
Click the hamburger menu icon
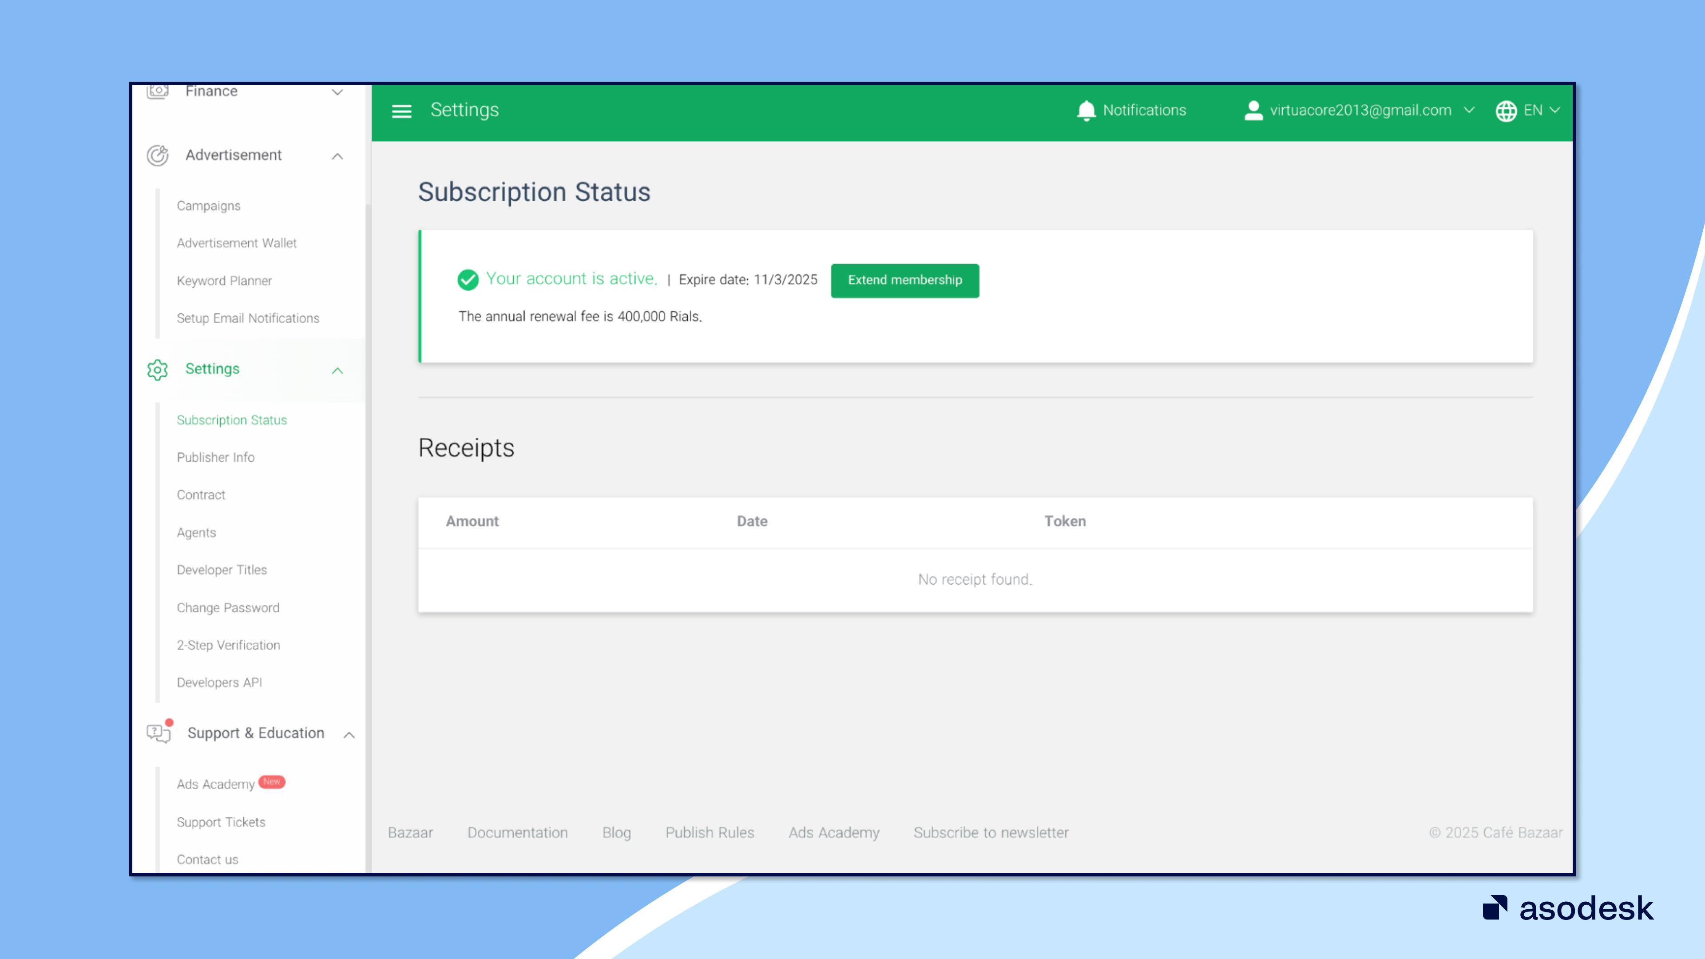pos(401,111)
